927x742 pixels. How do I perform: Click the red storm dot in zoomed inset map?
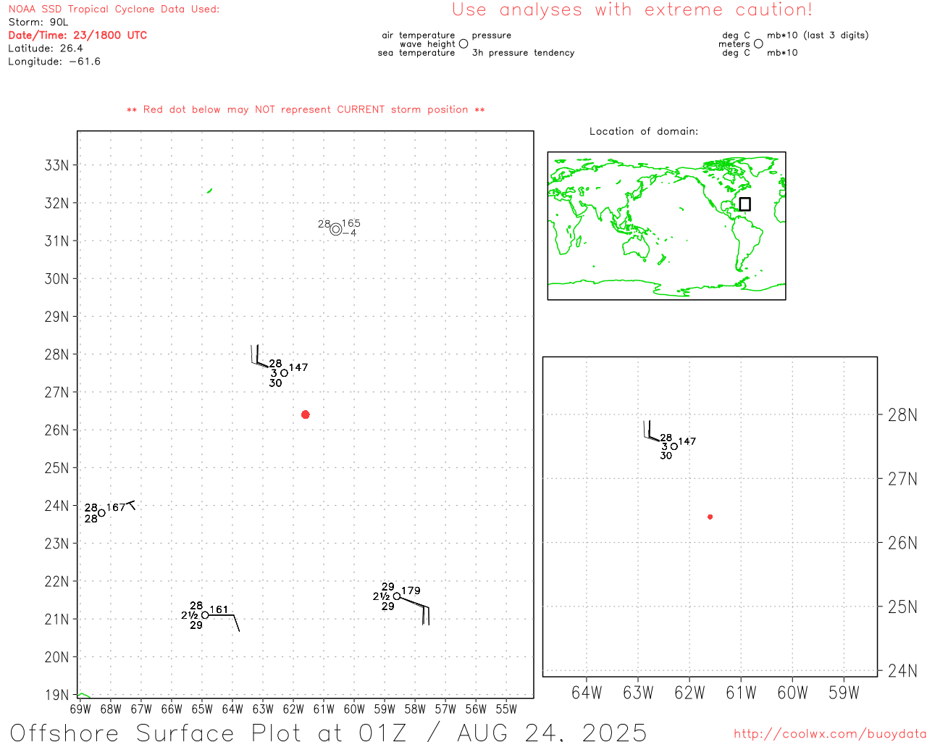click(x=710, y=517)
